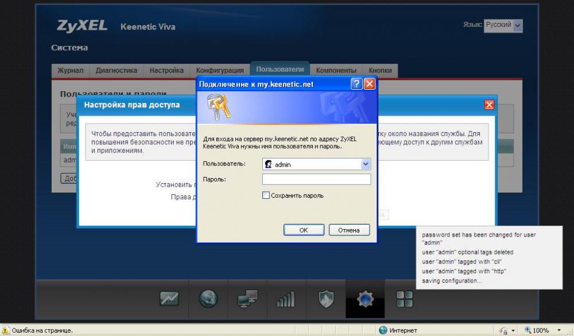
Task: Switch to the Компоненты tab
Action: pyautogui.click(x=336, y=70)
